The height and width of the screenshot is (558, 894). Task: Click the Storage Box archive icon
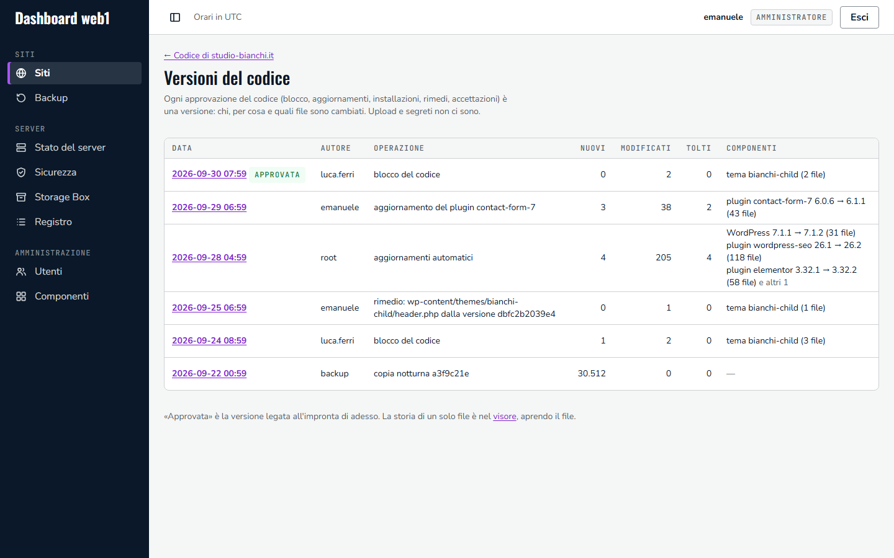(x=21, y=197)
